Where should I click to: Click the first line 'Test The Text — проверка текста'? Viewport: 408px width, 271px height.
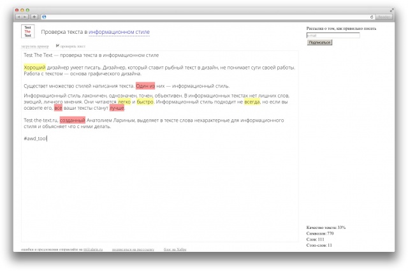coord(91,55)
